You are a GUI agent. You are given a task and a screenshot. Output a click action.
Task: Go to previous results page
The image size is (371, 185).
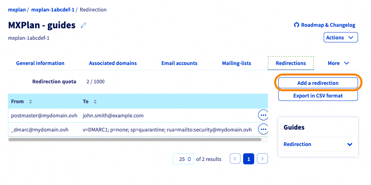(x=235, y=159)
